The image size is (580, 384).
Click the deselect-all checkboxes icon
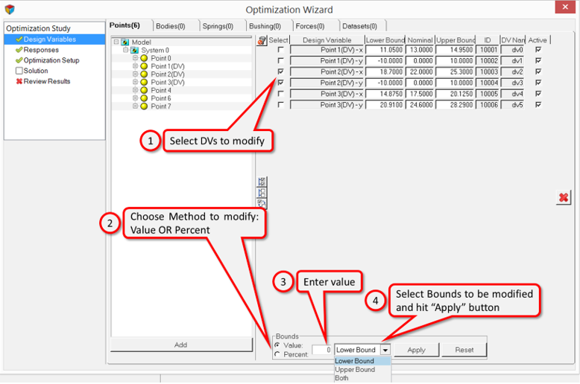click(x=262, y=192)
